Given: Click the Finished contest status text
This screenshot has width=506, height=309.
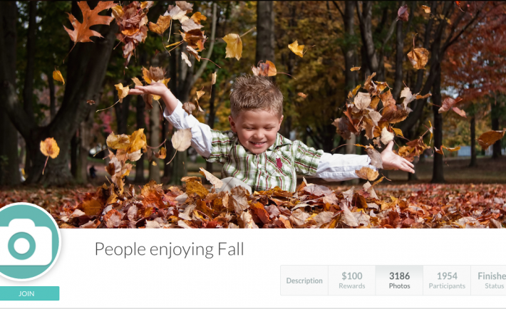Looking at the screenshot, I should point(492,276).
